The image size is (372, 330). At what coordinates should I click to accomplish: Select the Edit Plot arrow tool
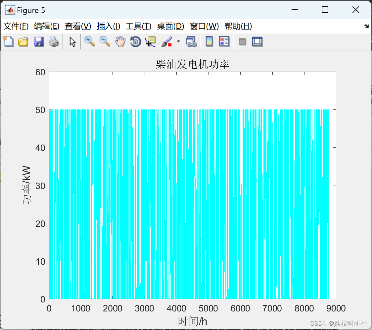point(72,41)
